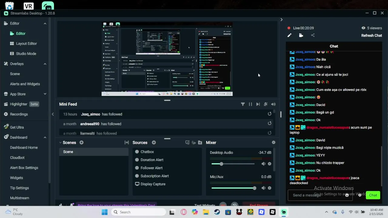
Task: Open Mixer advanced settings gear
Action: pos(274,143)
